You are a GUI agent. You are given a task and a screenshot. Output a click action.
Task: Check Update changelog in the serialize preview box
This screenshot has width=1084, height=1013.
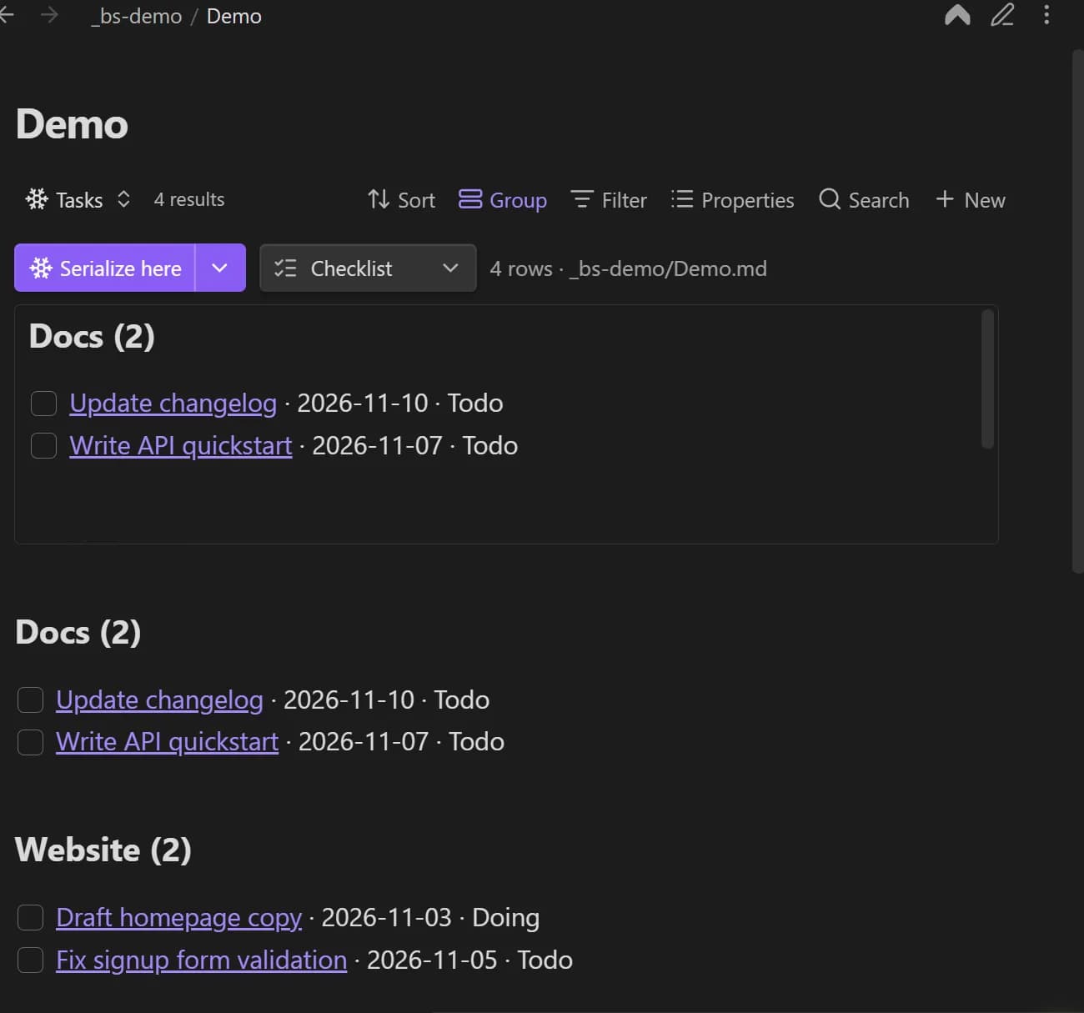click(43, 404)
